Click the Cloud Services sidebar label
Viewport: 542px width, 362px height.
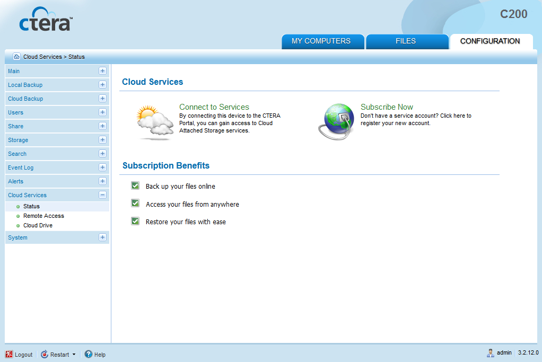point(27,195)
